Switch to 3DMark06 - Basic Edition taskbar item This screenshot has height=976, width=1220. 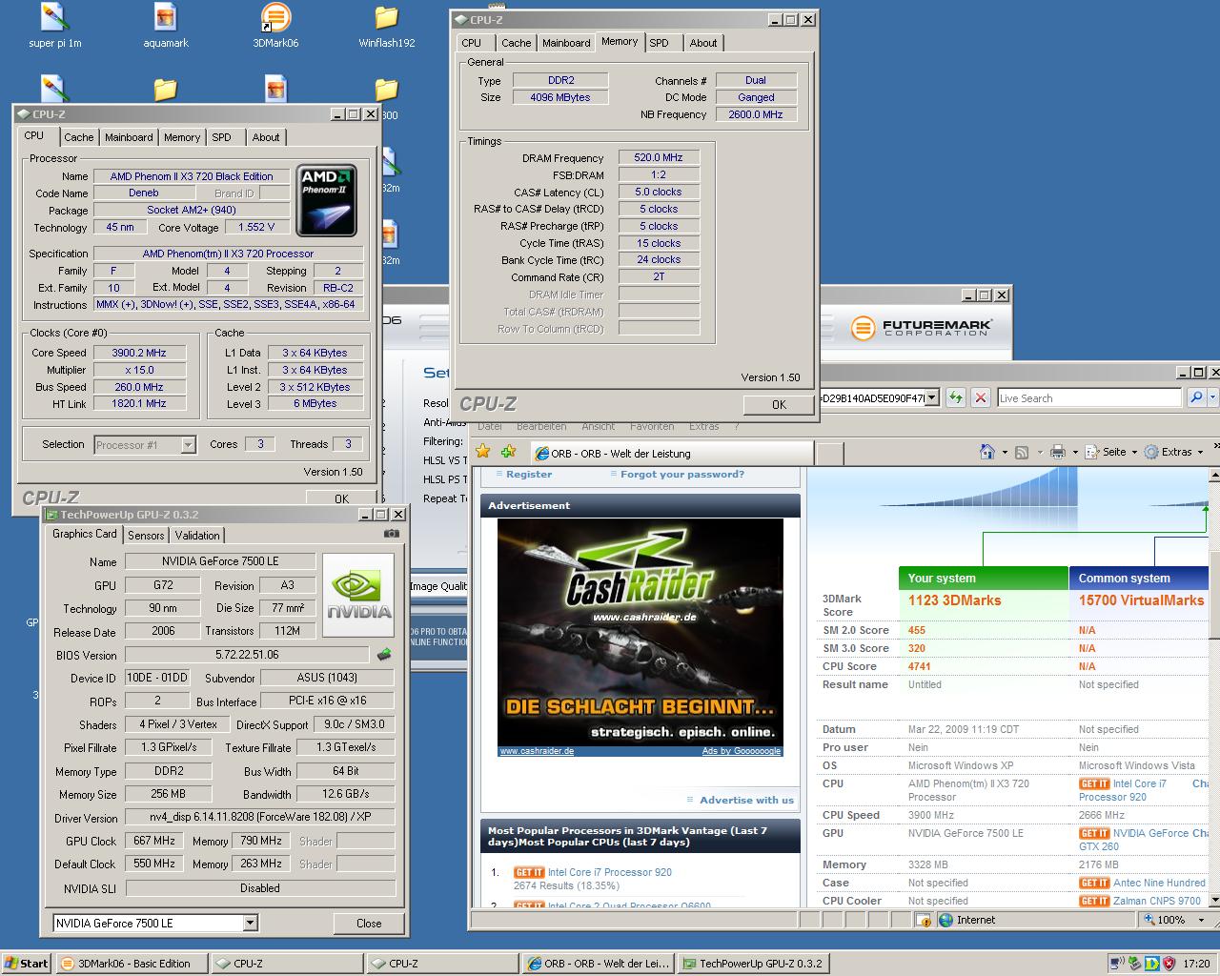(x=132, y=964)
